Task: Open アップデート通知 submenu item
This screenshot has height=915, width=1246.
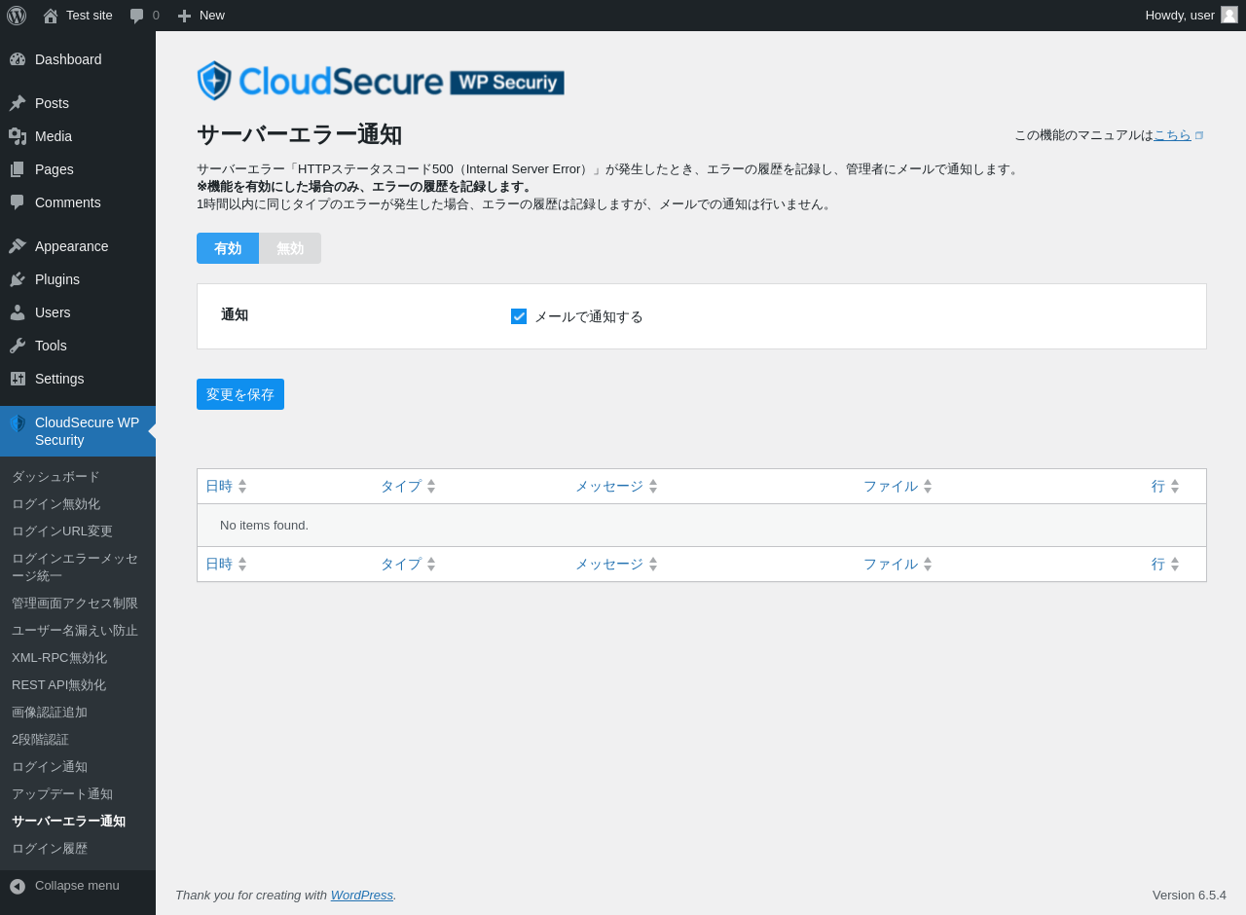Action: (x=78, y=794)
